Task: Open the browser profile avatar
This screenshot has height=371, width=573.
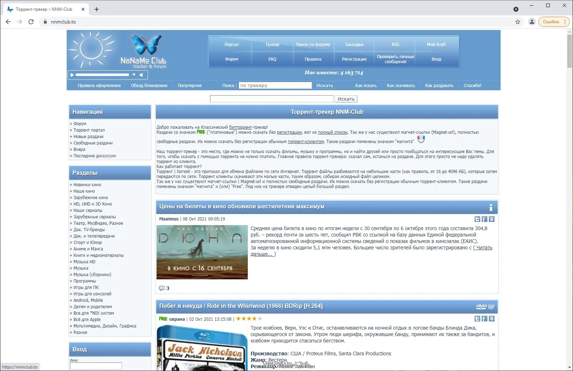Action: pos(532,22)
